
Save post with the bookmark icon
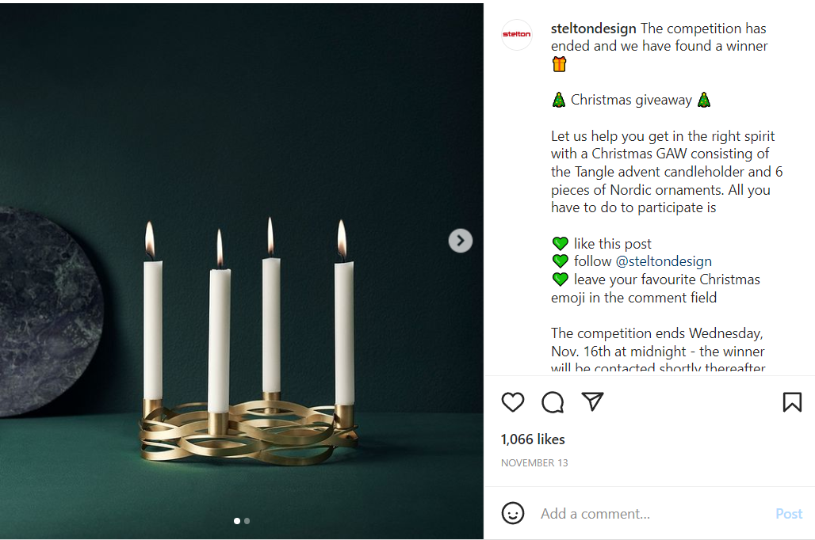(792, 402)
